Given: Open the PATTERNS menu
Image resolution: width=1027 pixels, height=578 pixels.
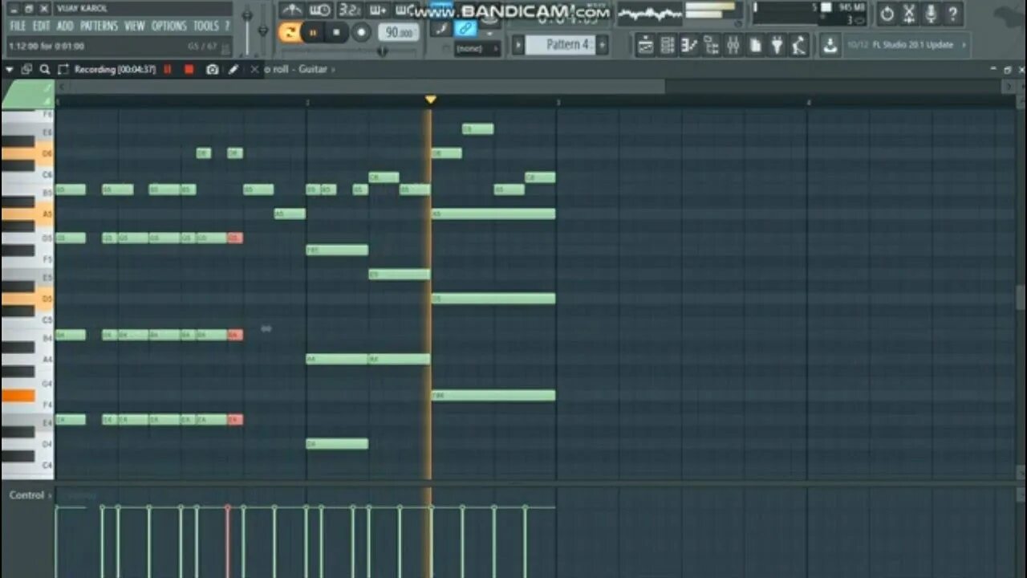Looking at the screenshot, I should 100,26.
